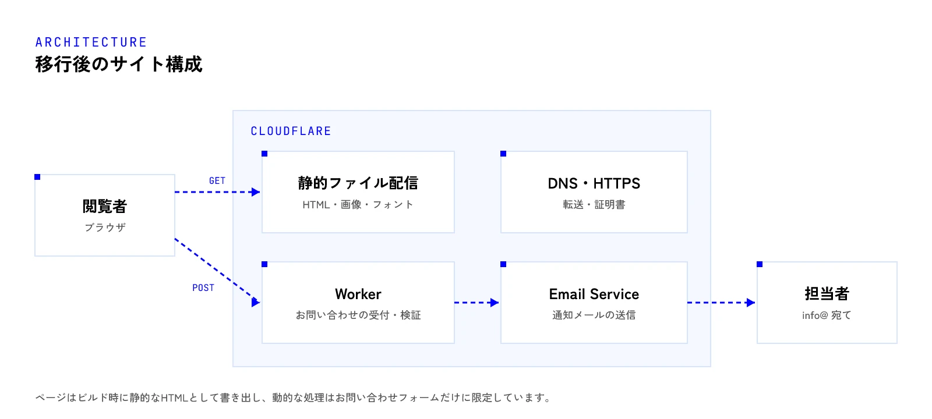The height and width of the screenshot is (419, 932).
Task: Select the 'Email Service' node title
Action: [594, 294]
